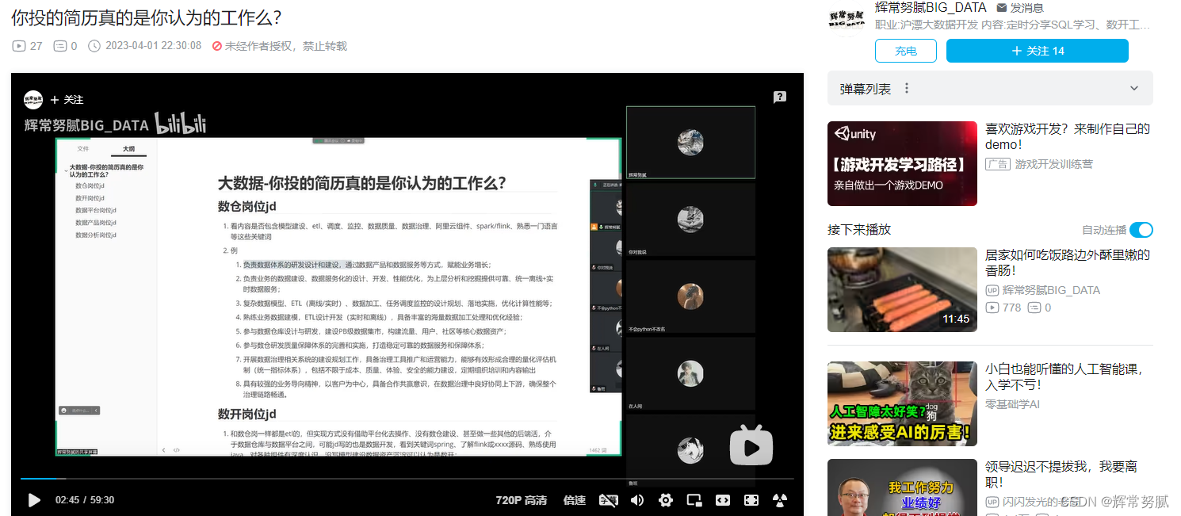This screenshot has height=516, width=1181.
Task: Collapse the 大数据-你投的简历 outline root node
Action: (x=67, y=170)
